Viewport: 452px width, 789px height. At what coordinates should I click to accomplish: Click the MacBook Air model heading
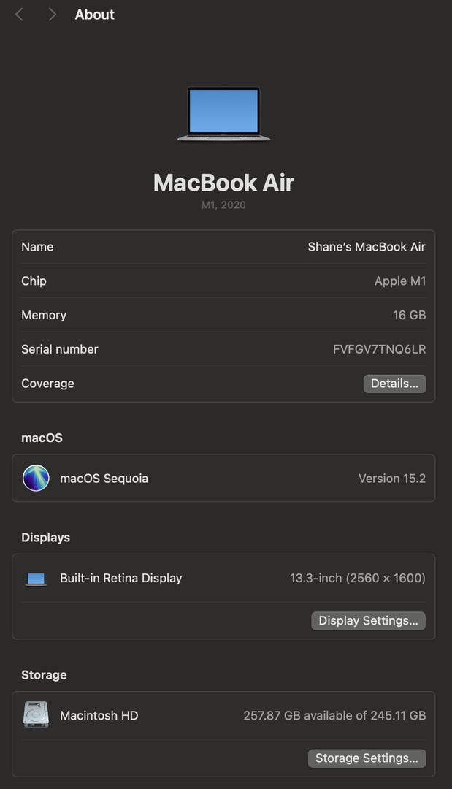[223, 183]
